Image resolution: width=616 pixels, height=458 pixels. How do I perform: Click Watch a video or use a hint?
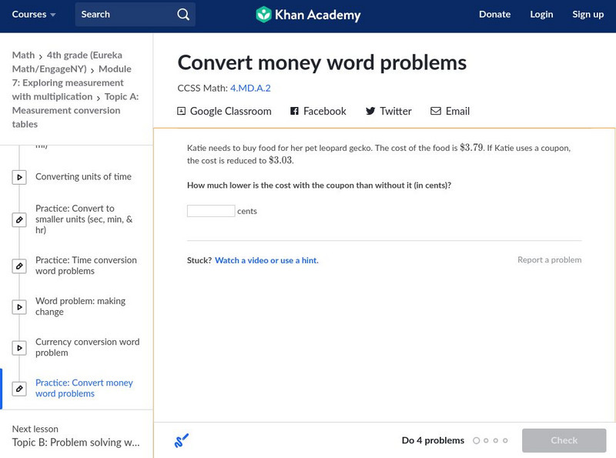(x=266, y=260)
